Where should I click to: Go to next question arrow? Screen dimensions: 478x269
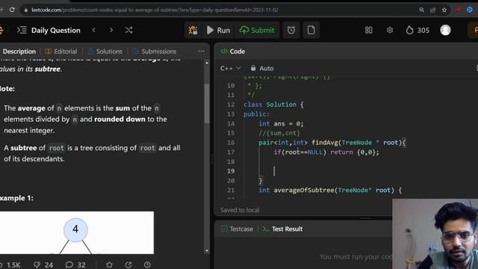[x=111, y=30]
